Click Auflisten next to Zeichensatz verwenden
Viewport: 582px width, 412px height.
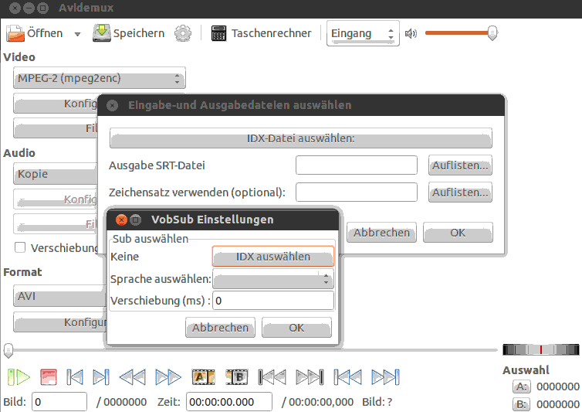460,192
